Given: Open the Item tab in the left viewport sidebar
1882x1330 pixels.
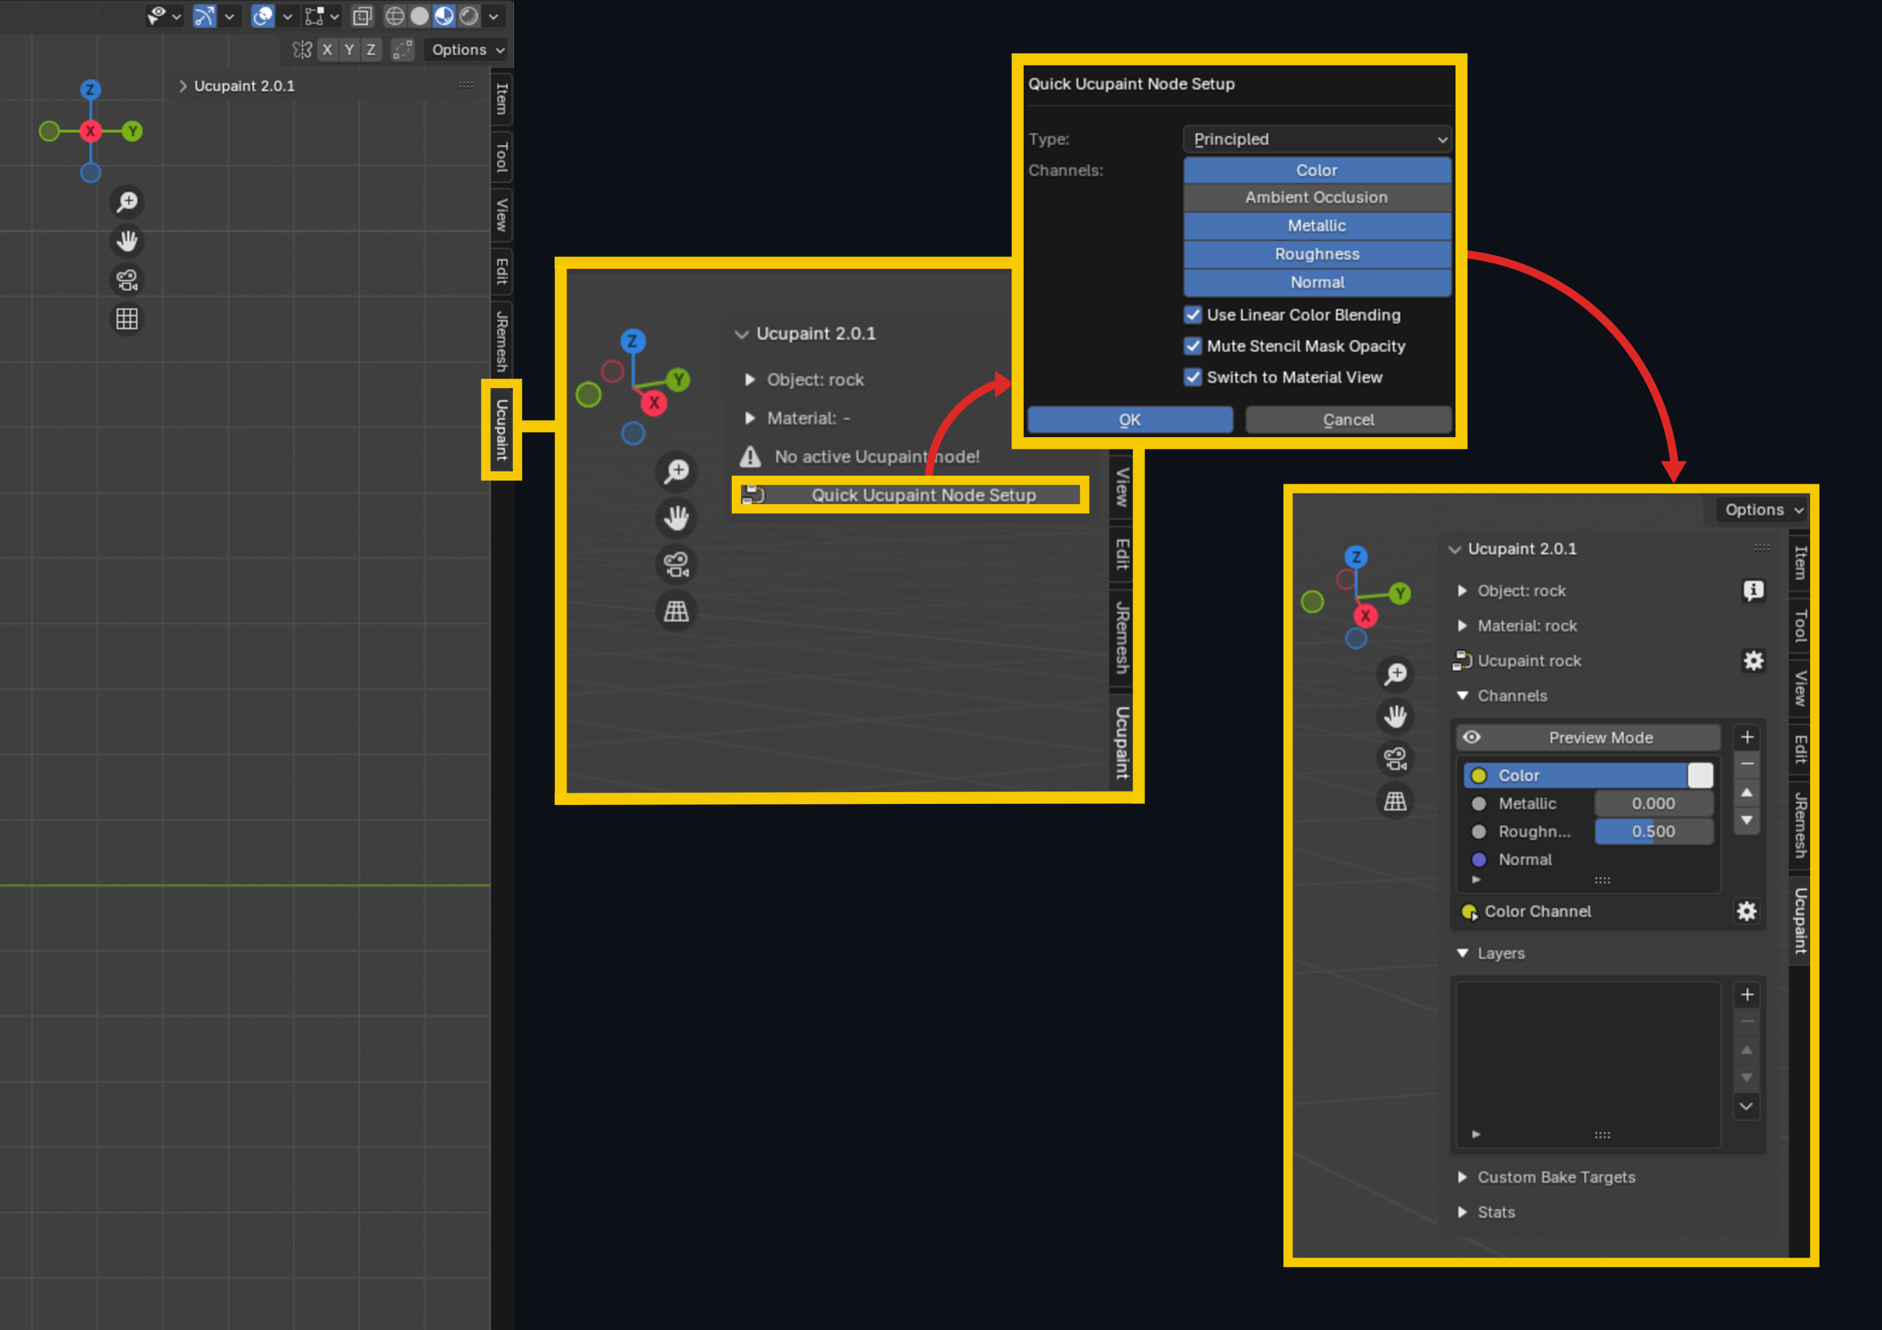Looking at the screenshot, I should click(502, 99).
